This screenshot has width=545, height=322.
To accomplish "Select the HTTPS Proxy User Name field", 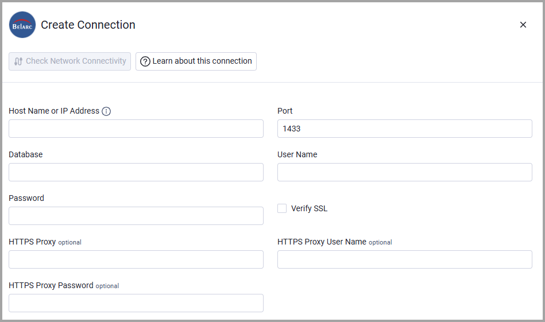I will coord(404,259).
